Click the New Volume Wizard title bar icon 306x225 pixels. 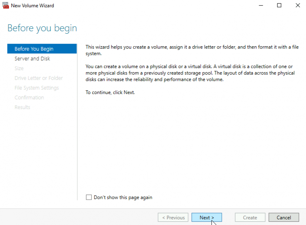[x=5, y=5]
